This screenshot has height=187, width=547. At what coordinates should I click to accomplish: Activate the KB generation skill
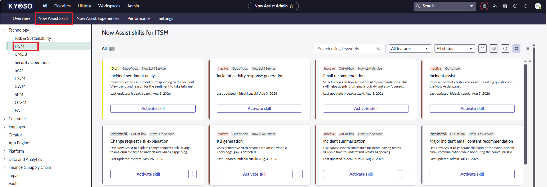click(255, 174)
